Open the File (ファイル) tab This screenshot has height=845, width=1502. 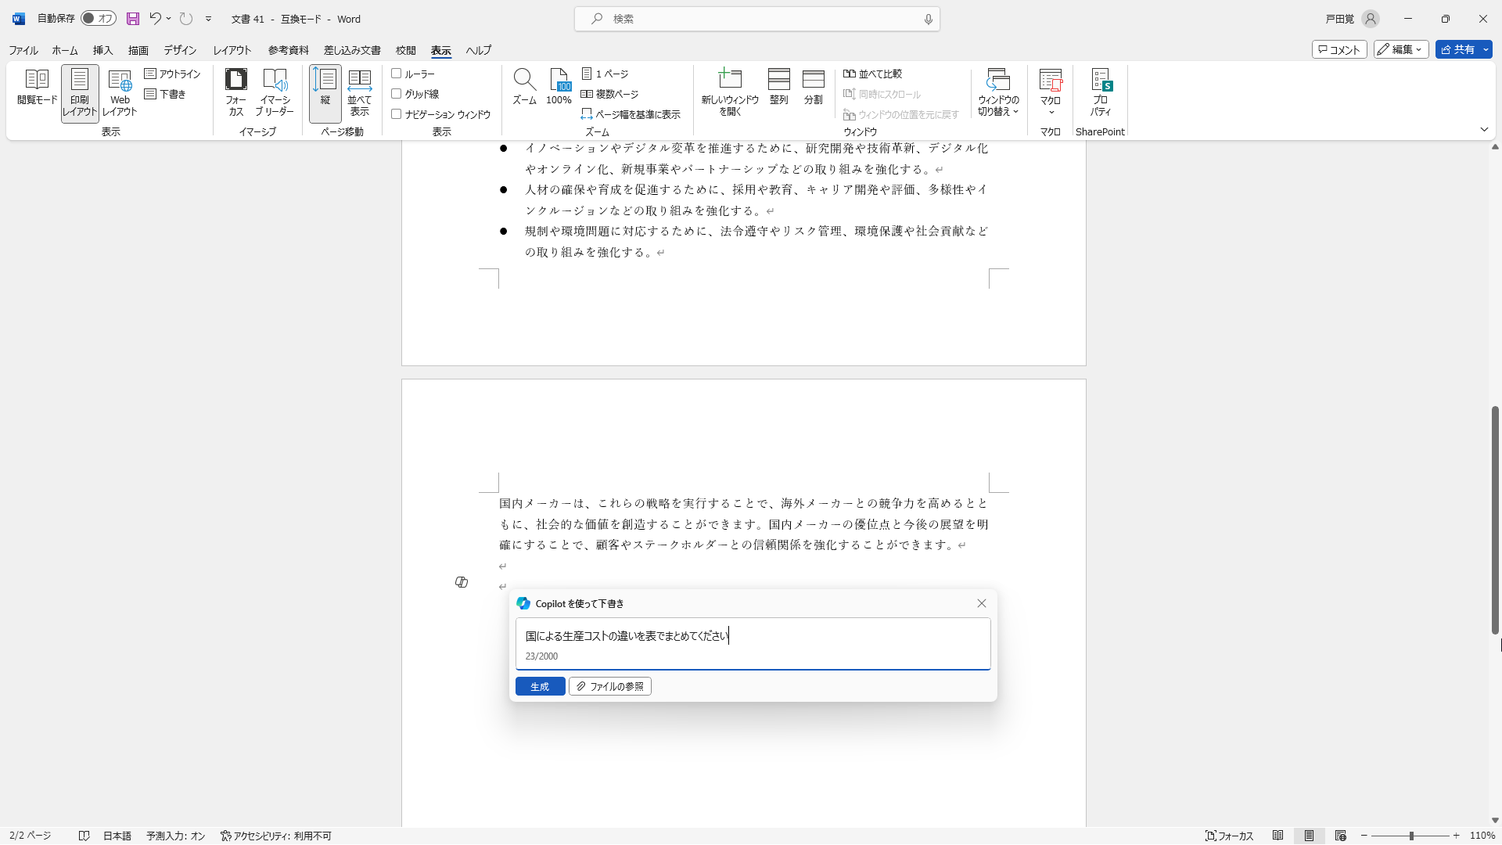23,50
